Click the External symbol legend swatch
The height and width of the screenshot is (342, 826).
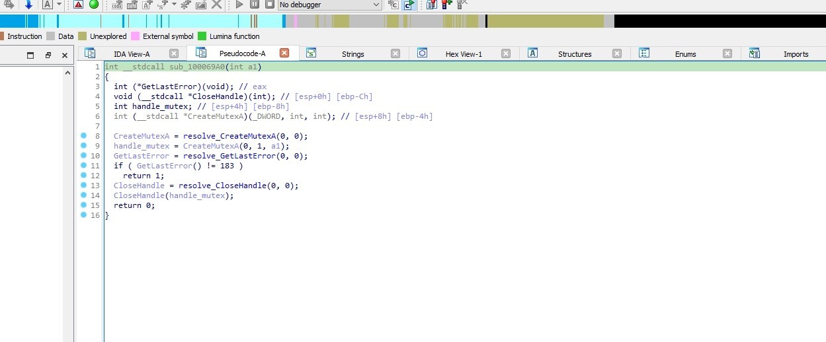click(135, 36)
